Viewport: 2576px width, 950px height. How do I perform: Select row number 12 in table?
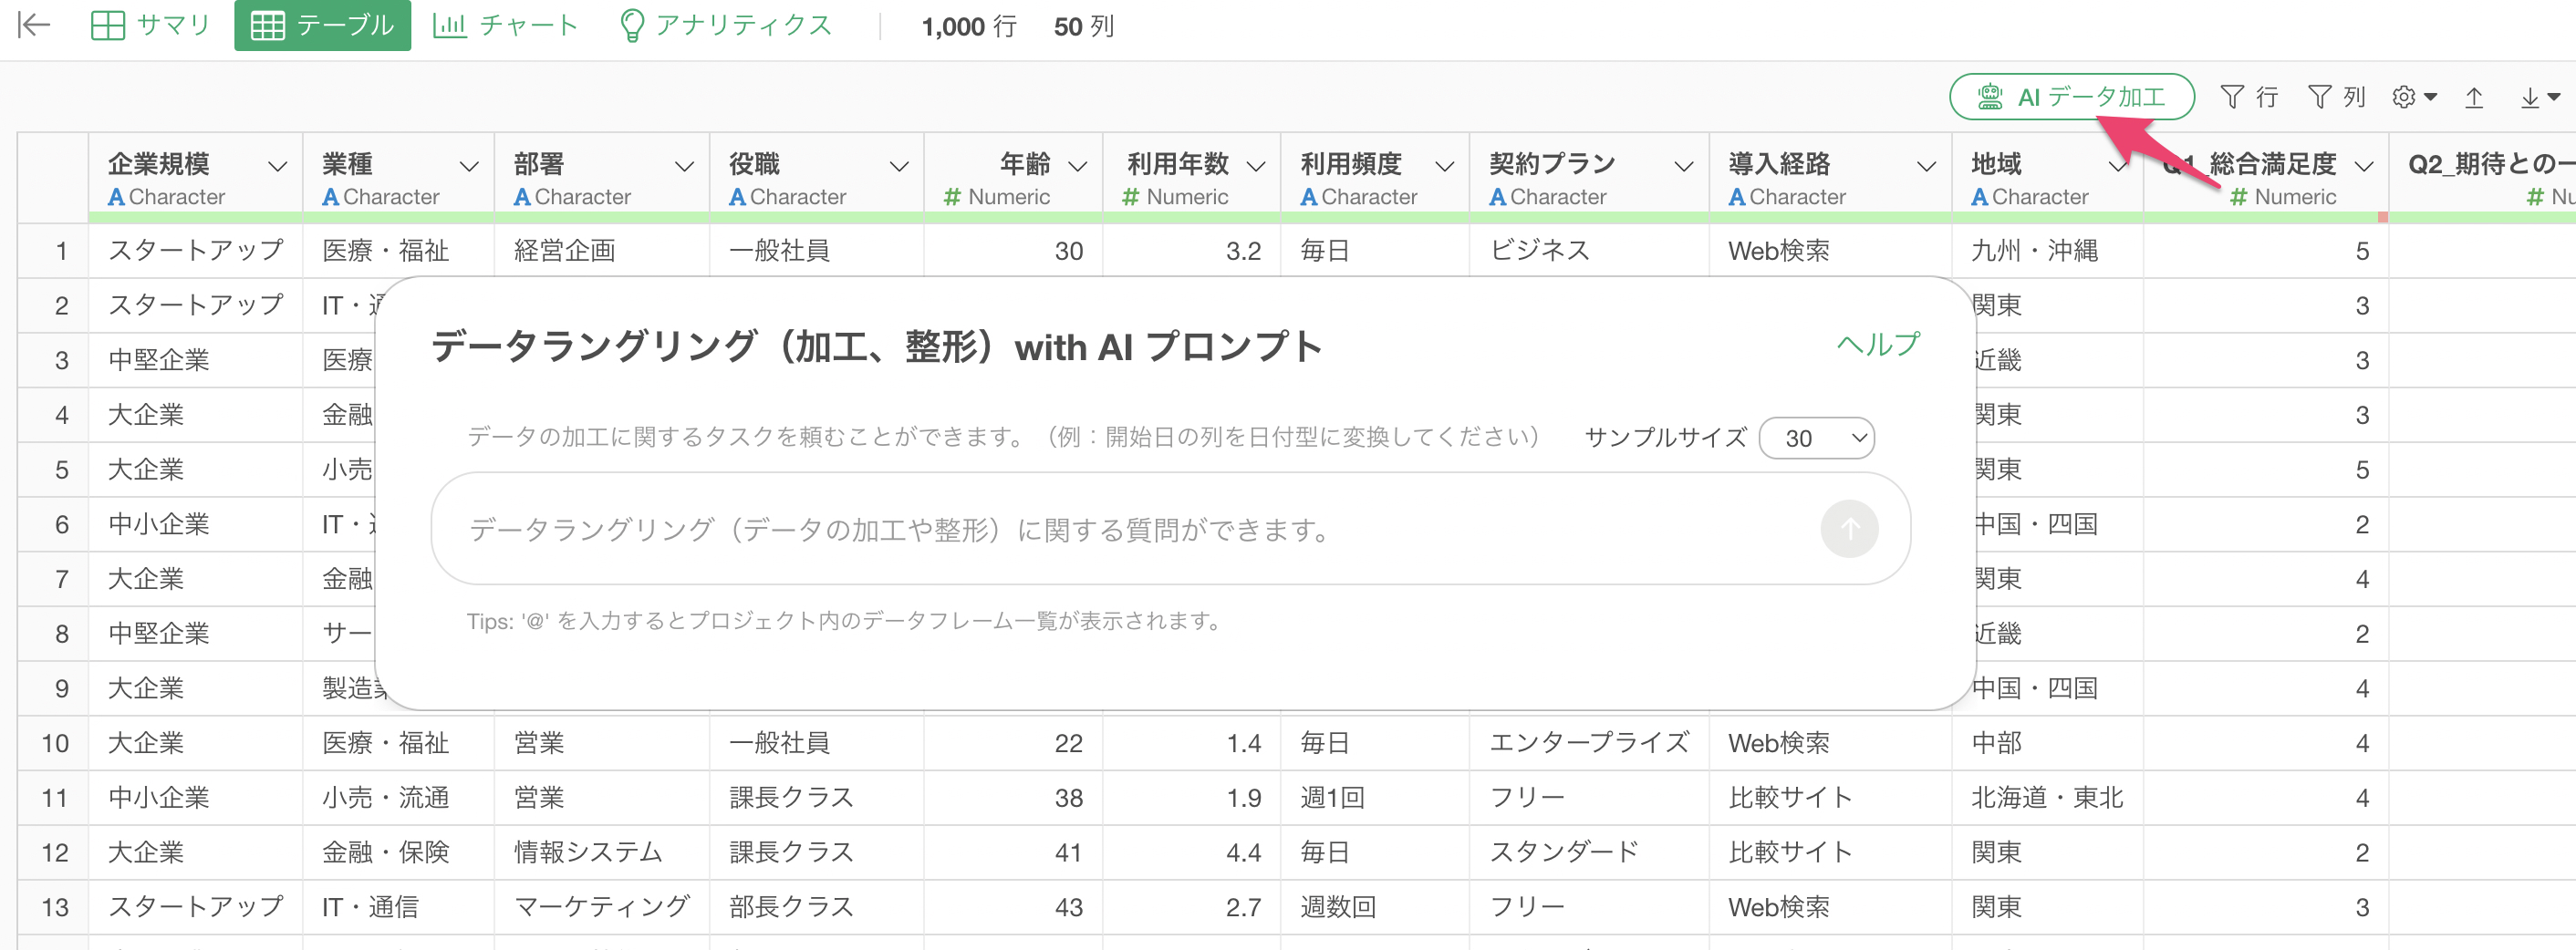point(54,852)
